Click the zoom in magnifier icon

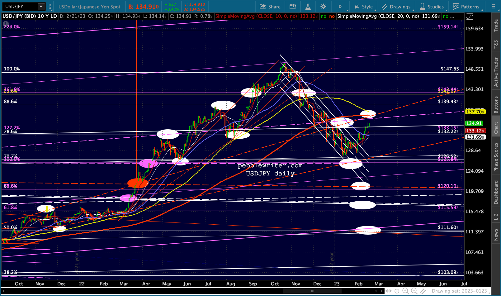tap(405, 291)
